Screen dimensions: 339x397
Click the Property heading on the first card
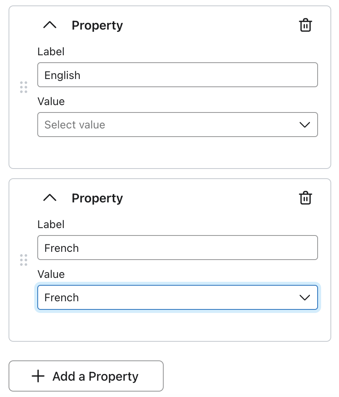coord(97,25)
